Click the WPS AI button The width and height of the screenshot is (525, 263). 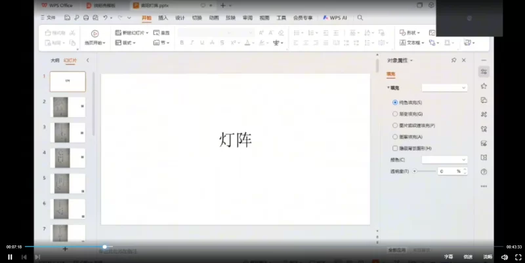click(x=335, y=18)
